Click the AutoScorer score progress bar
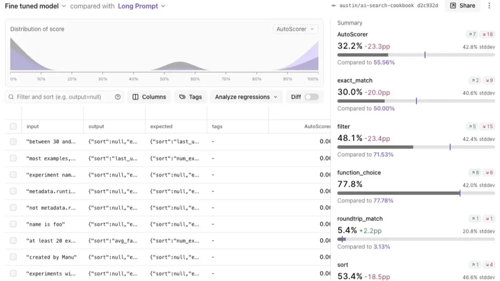Screen dimensions: 500x281 click(416, 55)
